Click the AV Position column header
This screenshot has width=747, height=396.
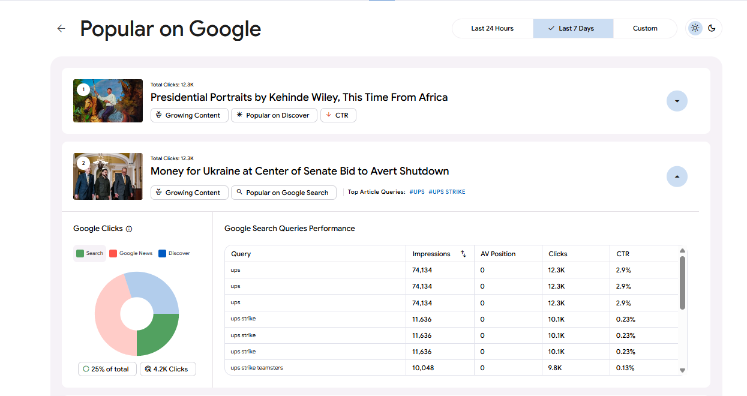click(x=508, y=254)
